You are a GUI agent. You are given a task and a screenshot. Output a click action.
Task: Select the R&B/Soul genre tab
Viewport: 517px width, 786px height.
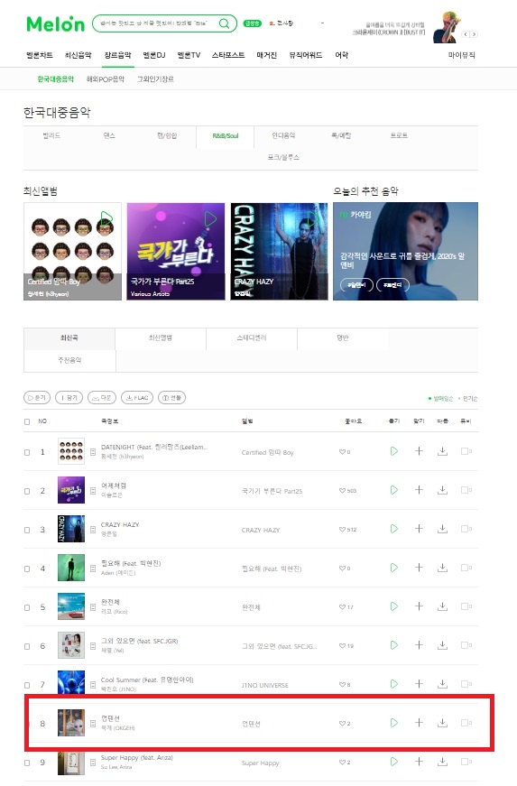pos(226,136)
